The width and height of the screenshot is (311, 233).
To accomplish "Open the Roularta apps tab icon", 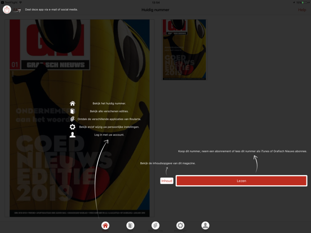I will [155, 226].
